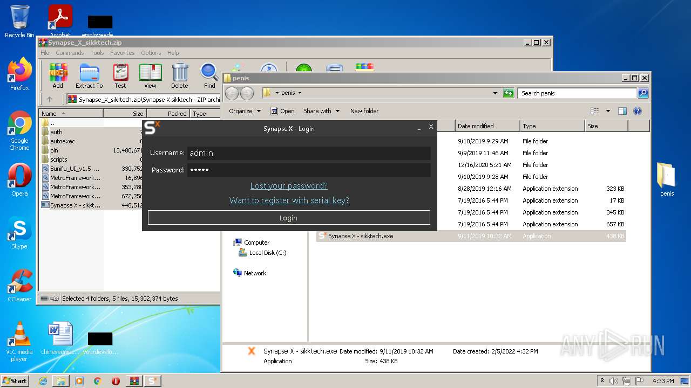Screen dimensions: 691x388
Task: Select Google Chrome desktop shortcut
Action: click(x=19, y=130)
